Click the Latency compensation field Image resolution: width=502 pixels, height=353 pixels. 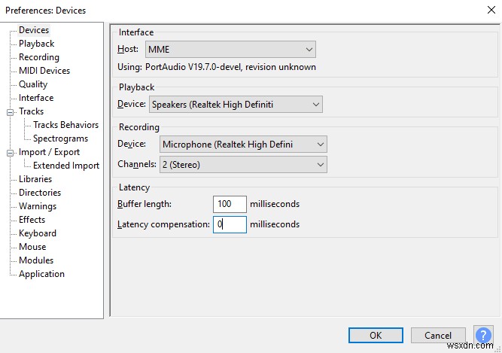coord(230,224)
